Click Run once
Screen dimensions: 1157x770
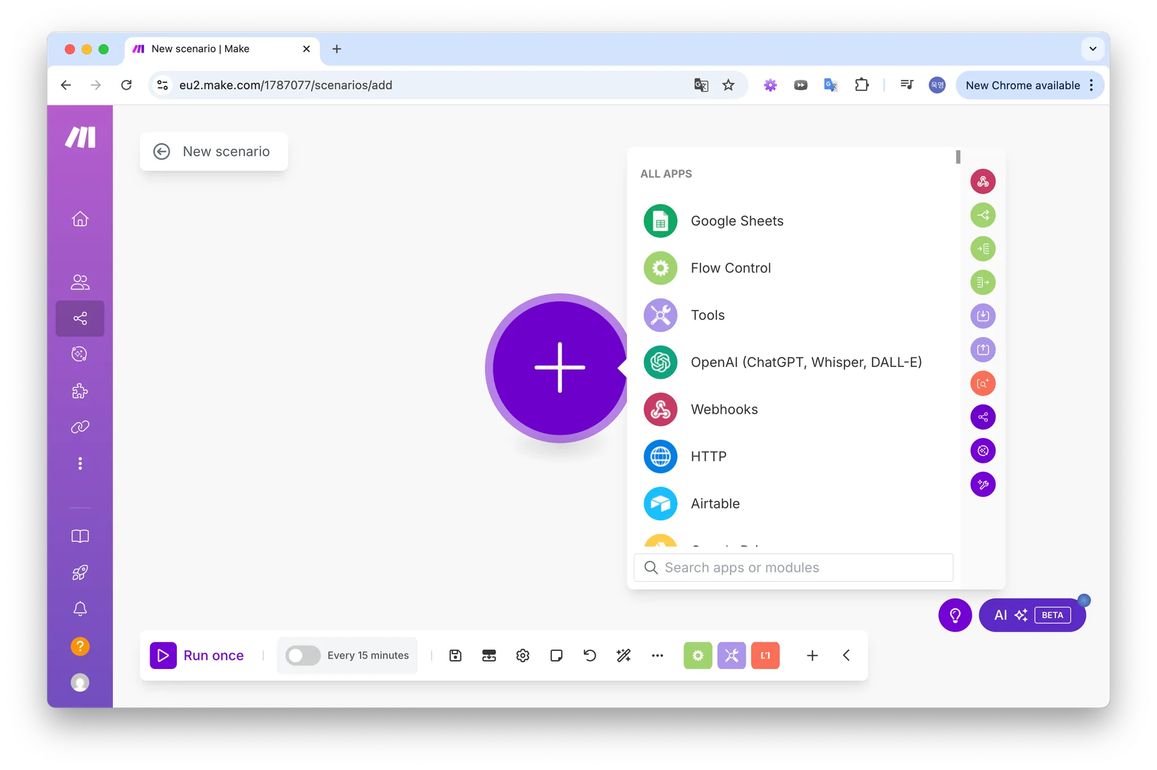tap(197, 655)
